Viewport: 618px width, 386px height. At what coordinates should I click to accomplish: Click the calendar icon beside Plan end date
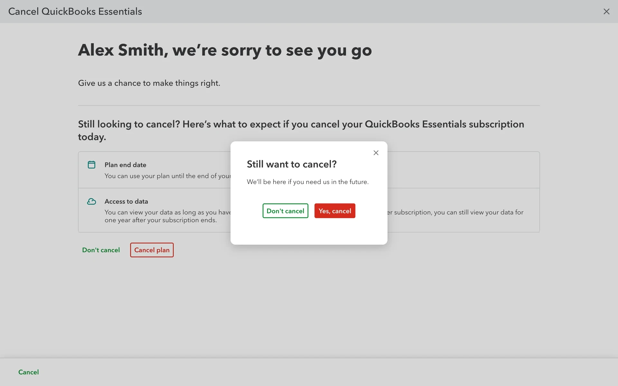tap(91, 165)
